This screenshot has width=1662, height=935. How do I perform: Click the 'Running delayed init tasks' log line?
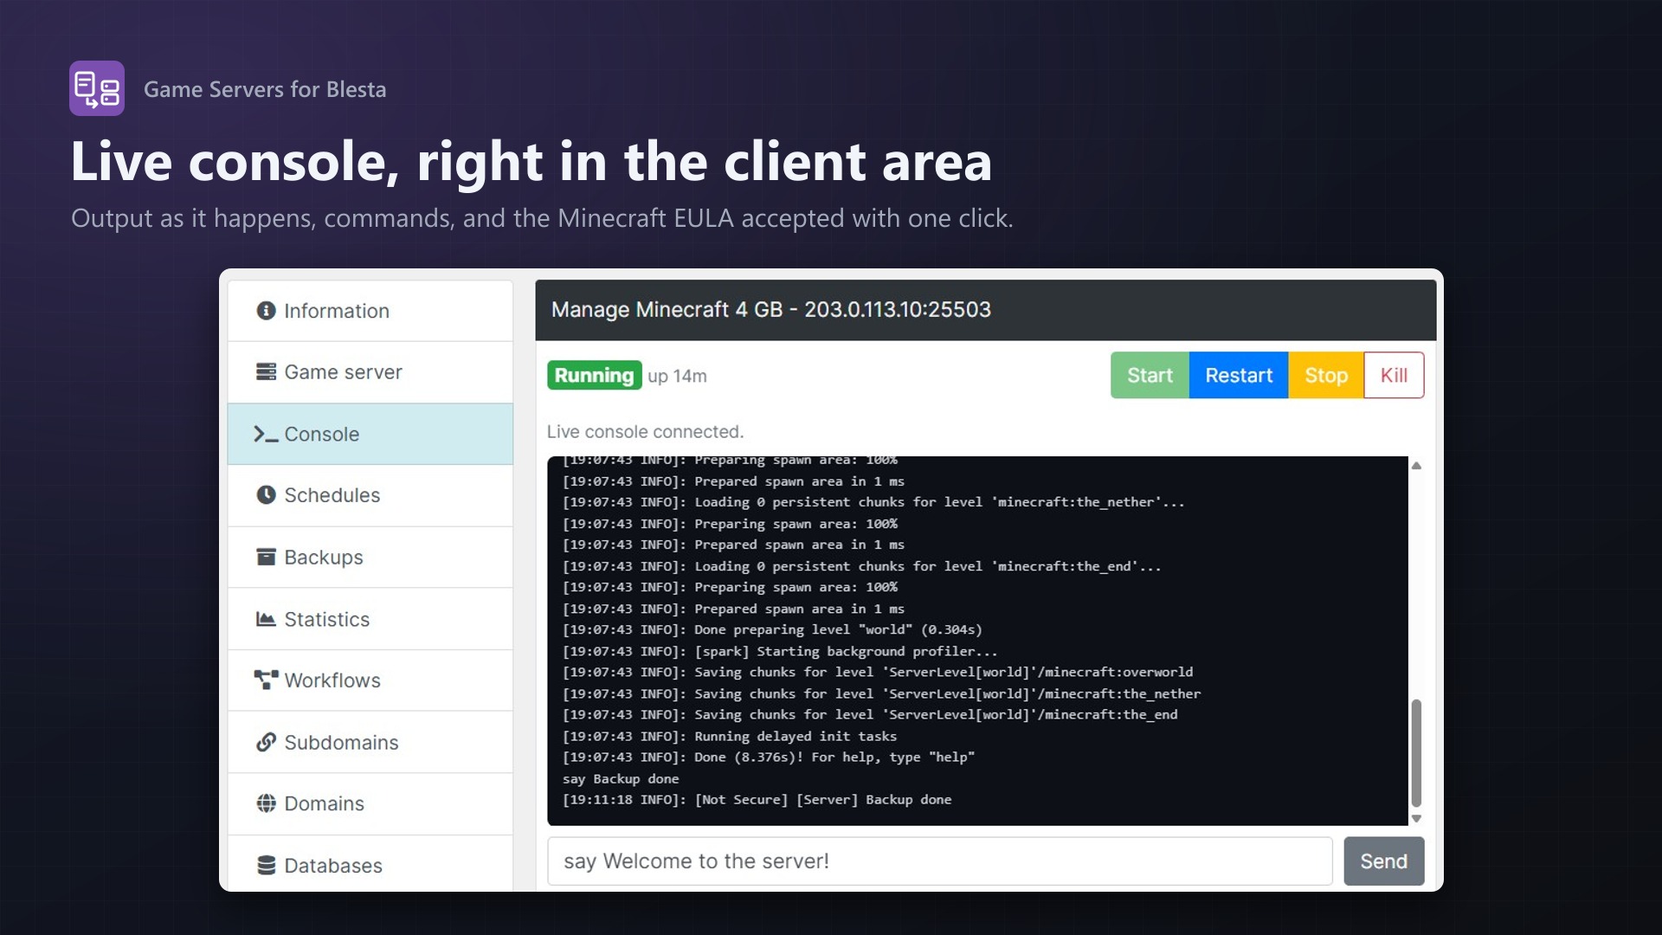point(730,737)
